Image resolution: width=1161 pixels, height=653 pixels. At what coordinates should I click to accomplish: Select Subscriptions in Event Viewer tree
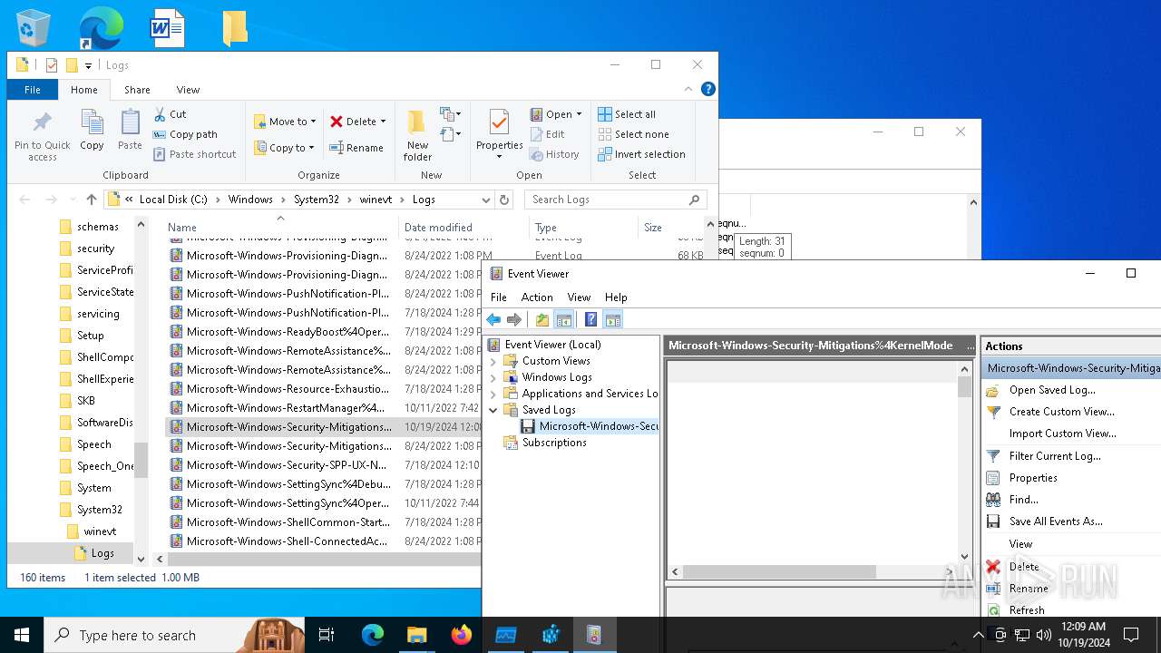pyautogui.click(x=554, y=443)
